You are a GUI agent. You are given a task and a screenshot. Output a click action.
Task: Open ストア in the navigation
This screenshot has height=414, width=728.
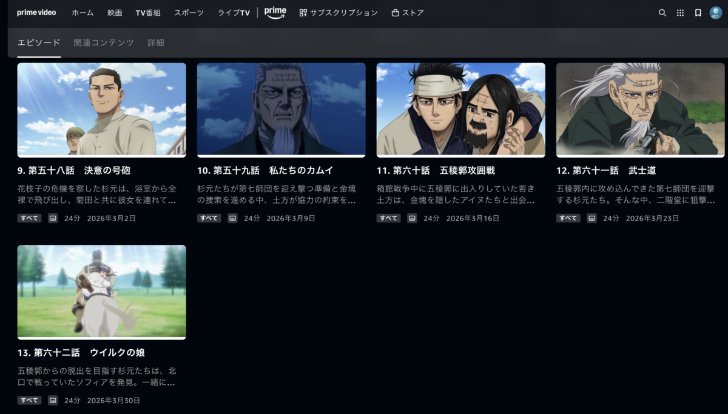(x=413, y=13)
